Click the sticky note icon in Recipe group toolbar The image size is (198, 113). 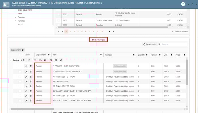(x=51, y=60)
